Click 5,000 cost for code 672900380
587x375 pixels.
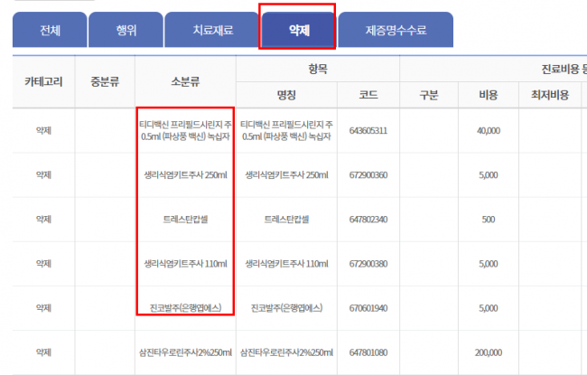tap(489, 264)
